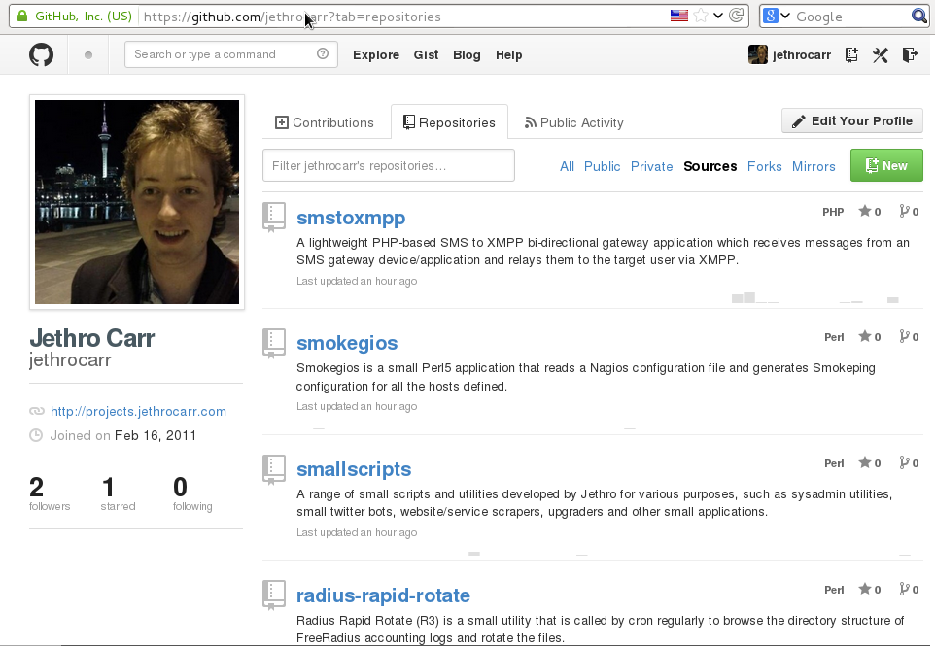Click the smstoxmpp repository book icon

pos(274,217)
